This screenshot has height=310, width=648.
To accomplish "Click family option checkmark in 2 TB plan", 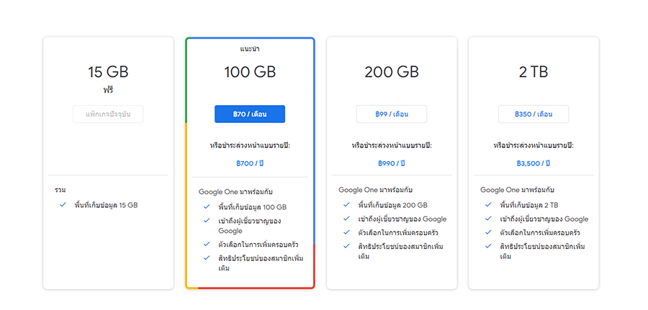I will (x=489, y=232).
